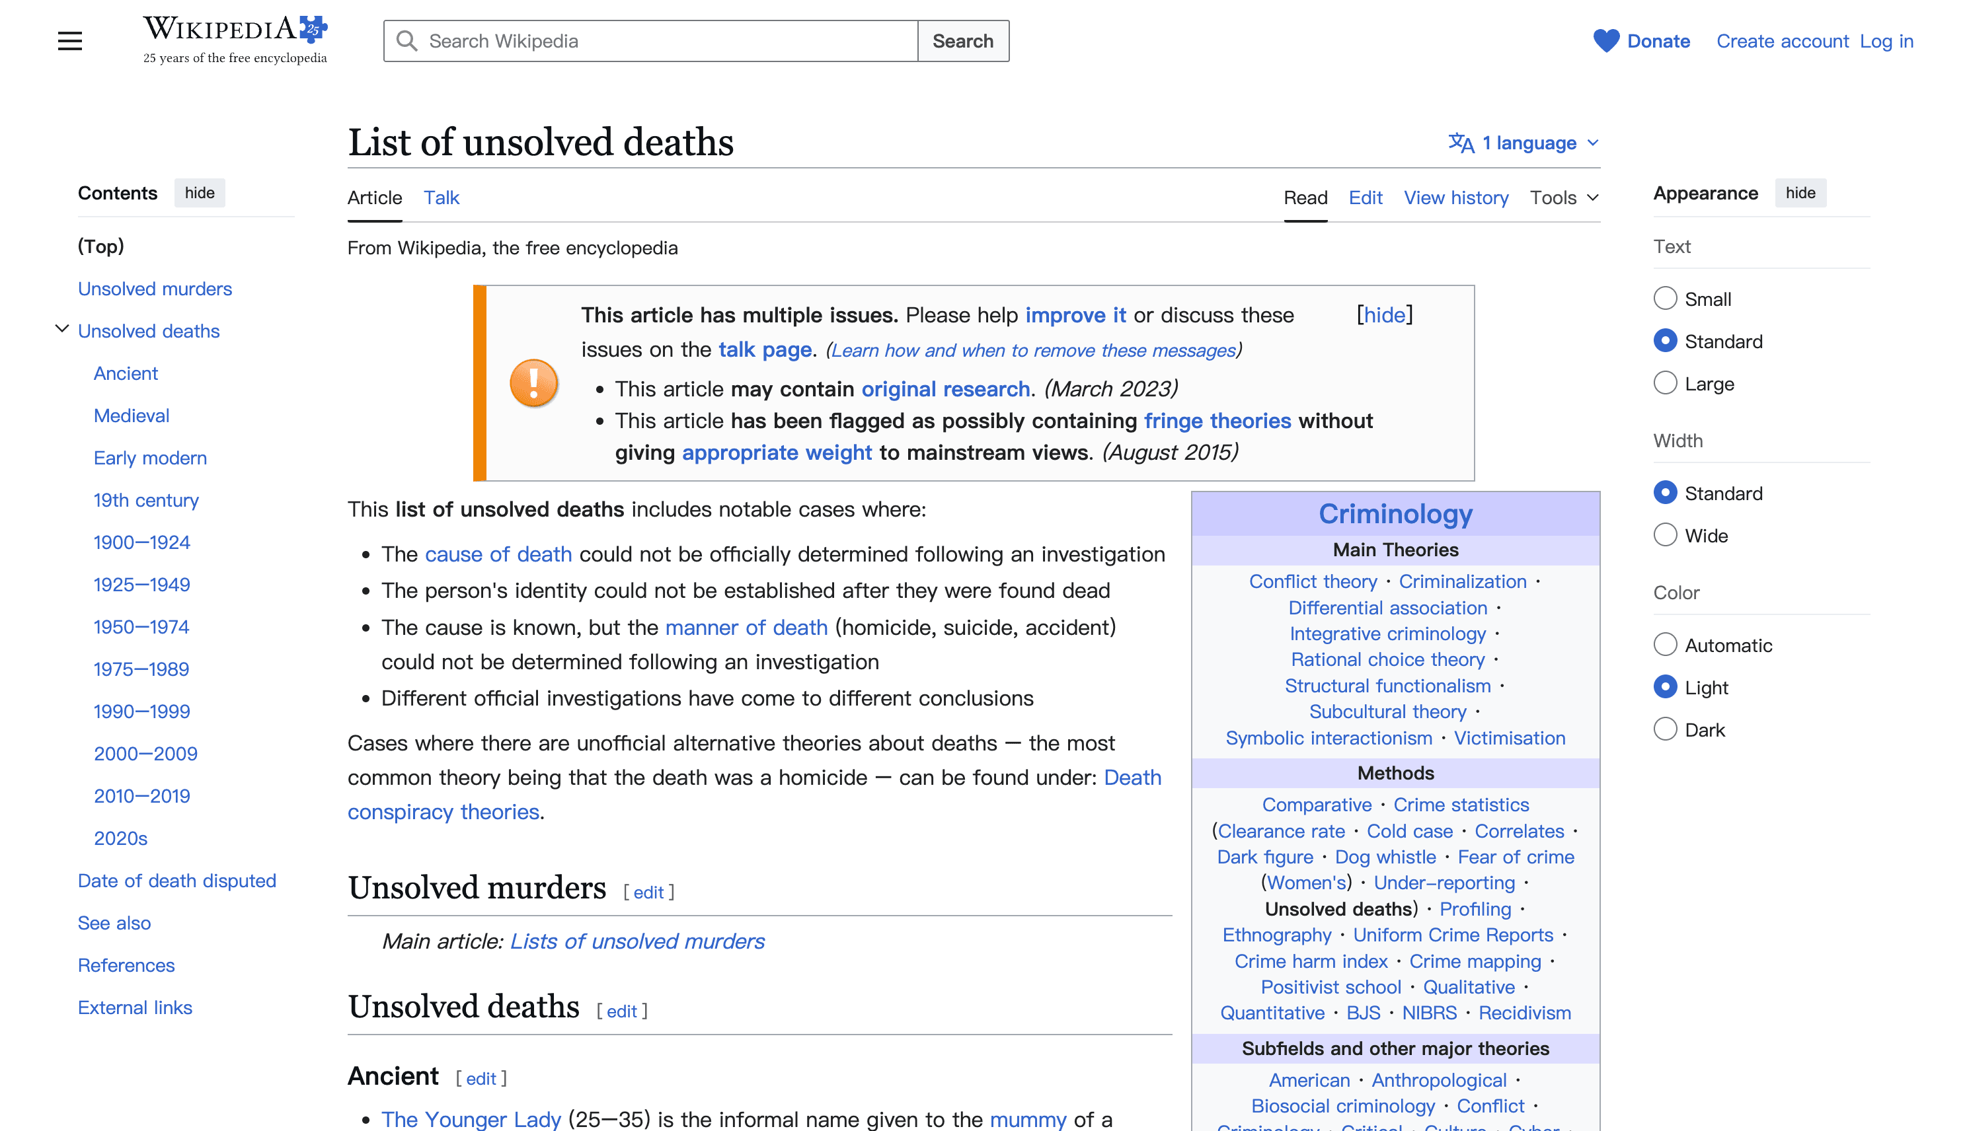Go to See also in contents

pos(114,923)
